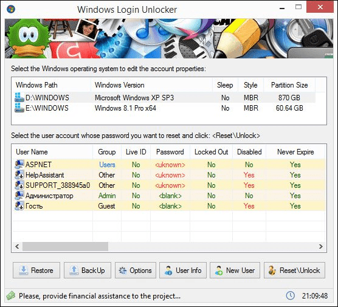This screenshot has width=338, height=307.
Task: Select the ASPNET user name
Action: click(x=38, y=165)
